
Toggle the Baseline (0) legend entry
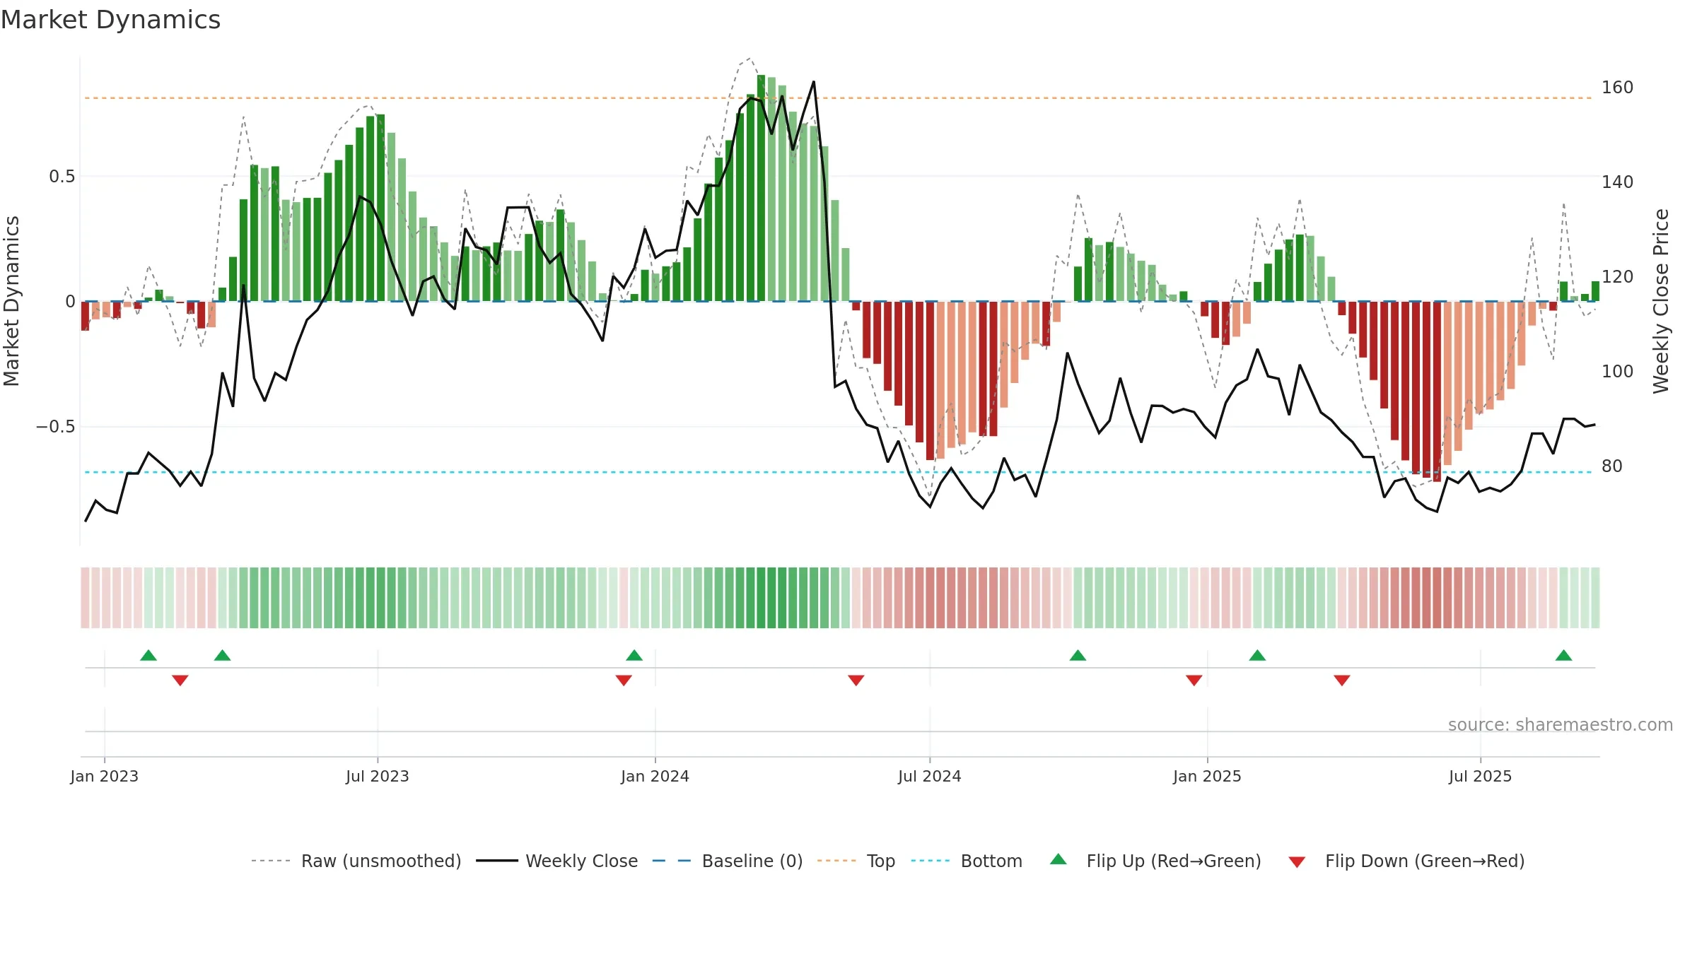coord(728,861)
